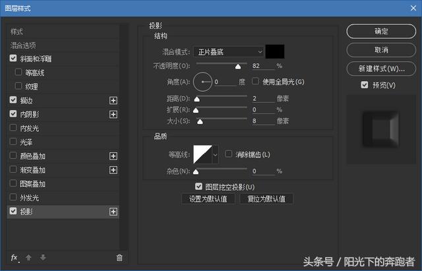
Task: Toggle the 预览 checkbox
Action: coord(365,85)
